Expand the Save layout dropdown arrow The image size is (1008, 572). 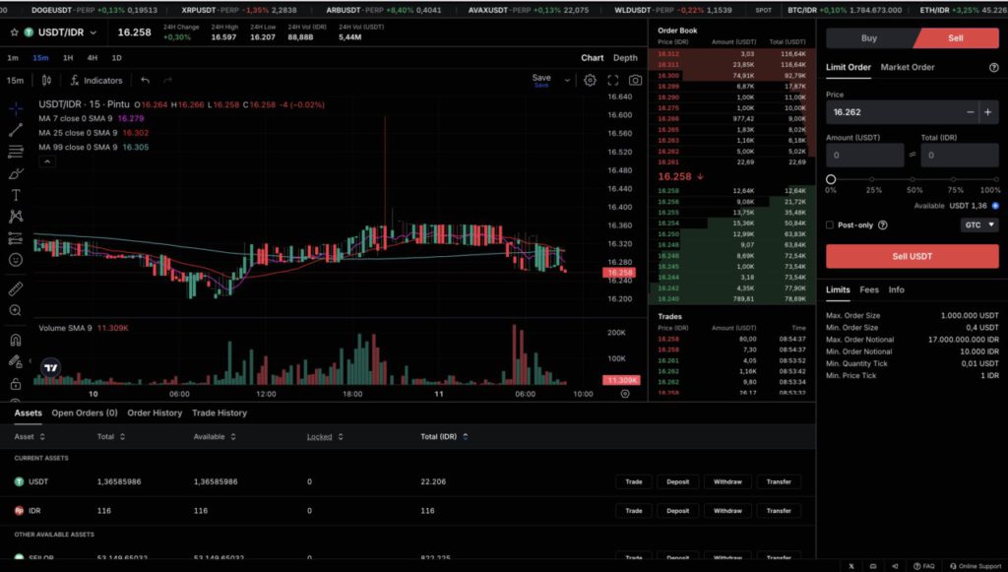567,81
